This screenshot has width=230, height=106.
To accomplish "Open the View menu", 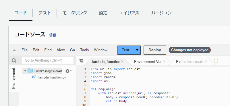I will [61, 50].
